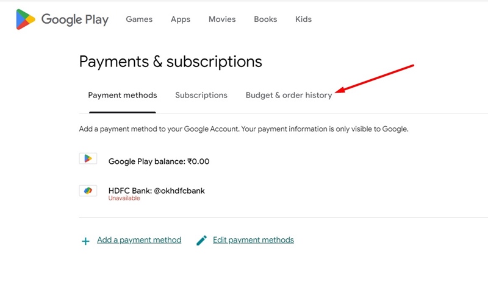Switch to the Subscriptions tab

[201, 95]
